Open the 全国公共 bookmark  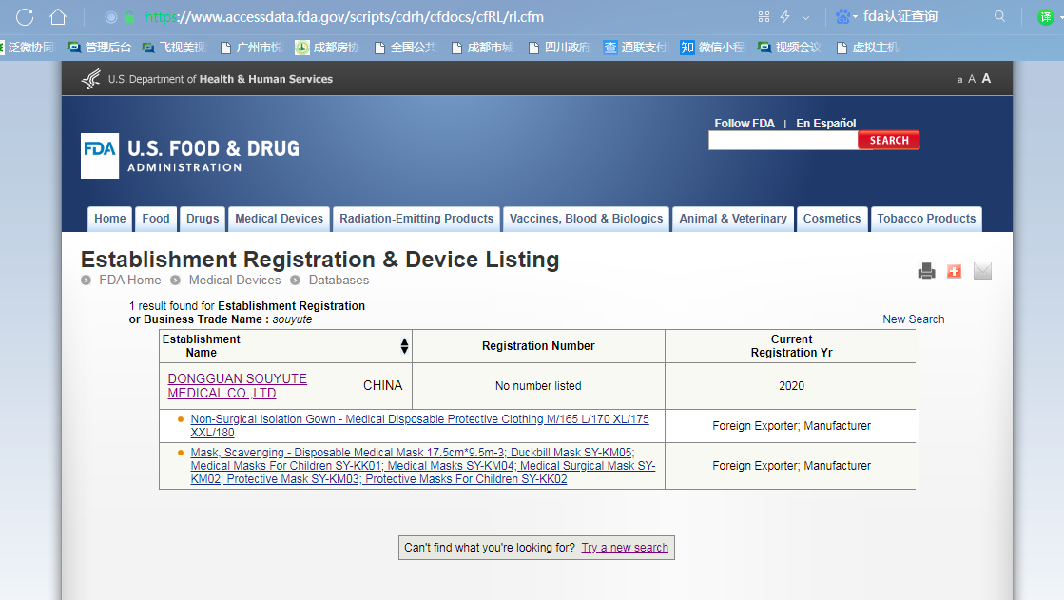point(405,47)
